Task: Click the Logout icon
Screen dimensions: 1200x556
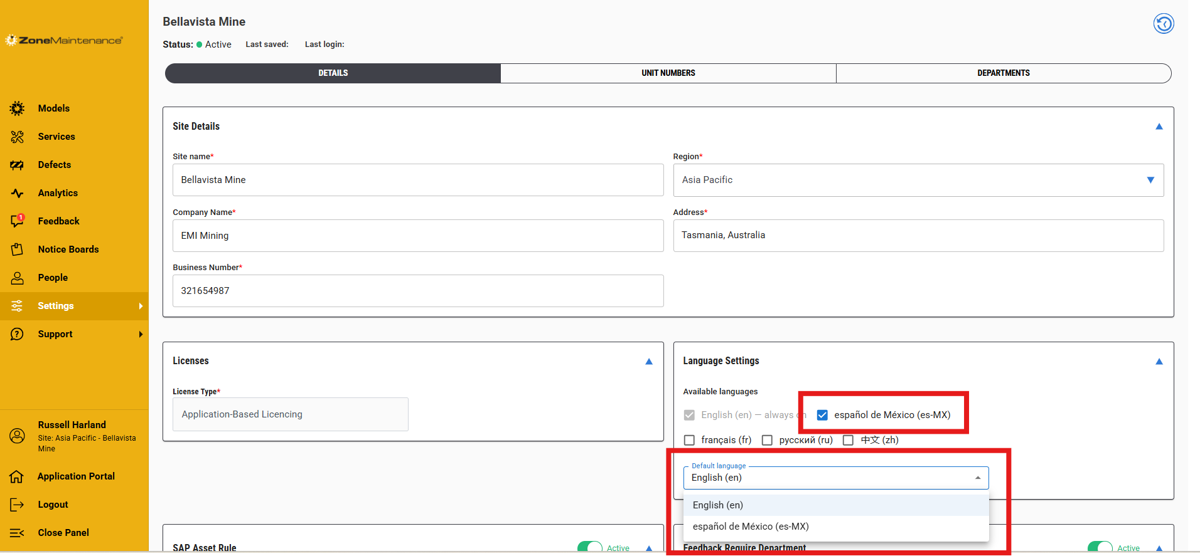Action: 17,505
